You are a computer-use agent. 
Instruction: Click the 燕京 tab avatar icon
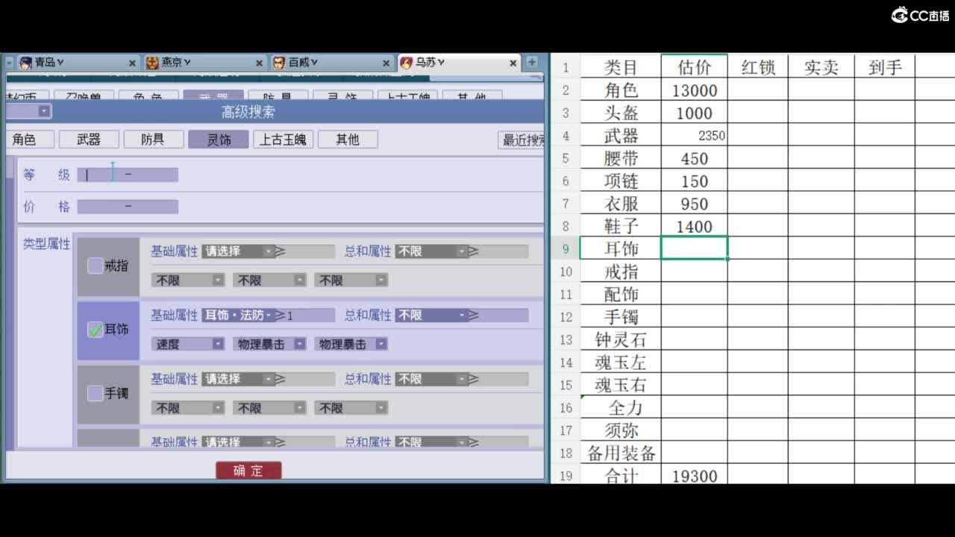coord(153,63)
